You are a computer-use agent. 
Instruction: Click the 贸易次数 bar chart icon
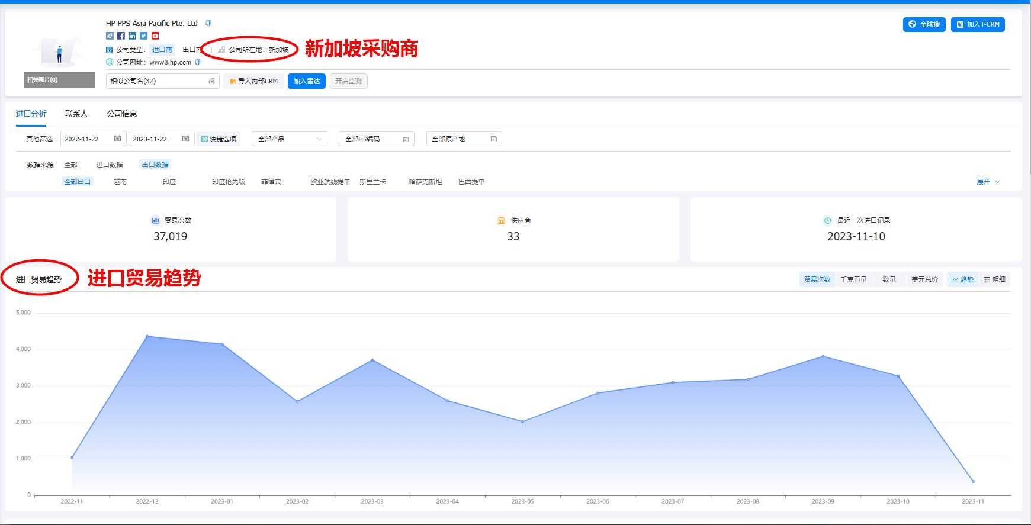click(155, 220)
